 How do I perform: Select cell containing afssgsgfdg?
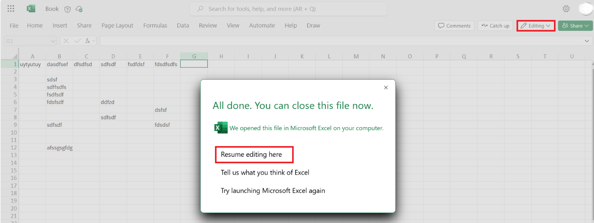click(x=59, y=148)
